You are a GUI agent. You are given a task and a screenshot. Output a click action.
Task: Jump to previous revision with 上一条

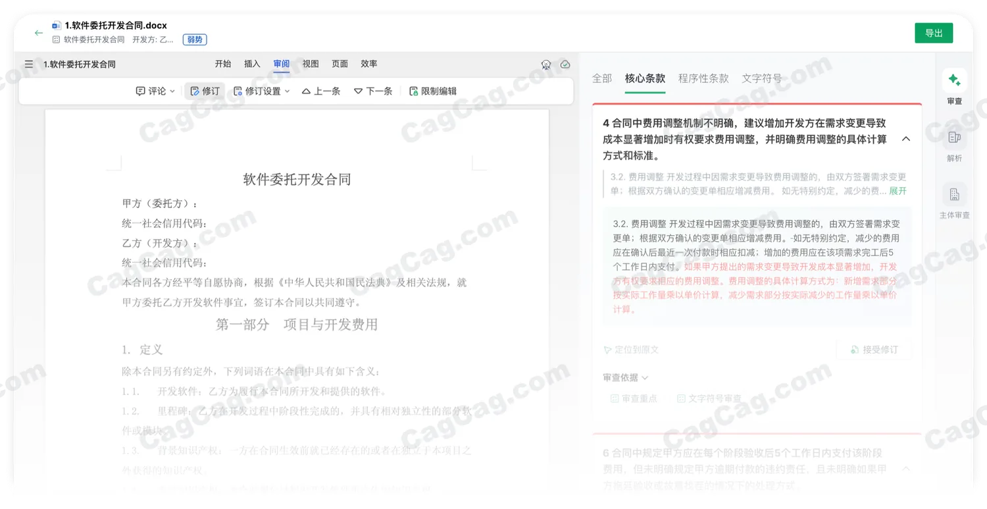click(321, 92)
